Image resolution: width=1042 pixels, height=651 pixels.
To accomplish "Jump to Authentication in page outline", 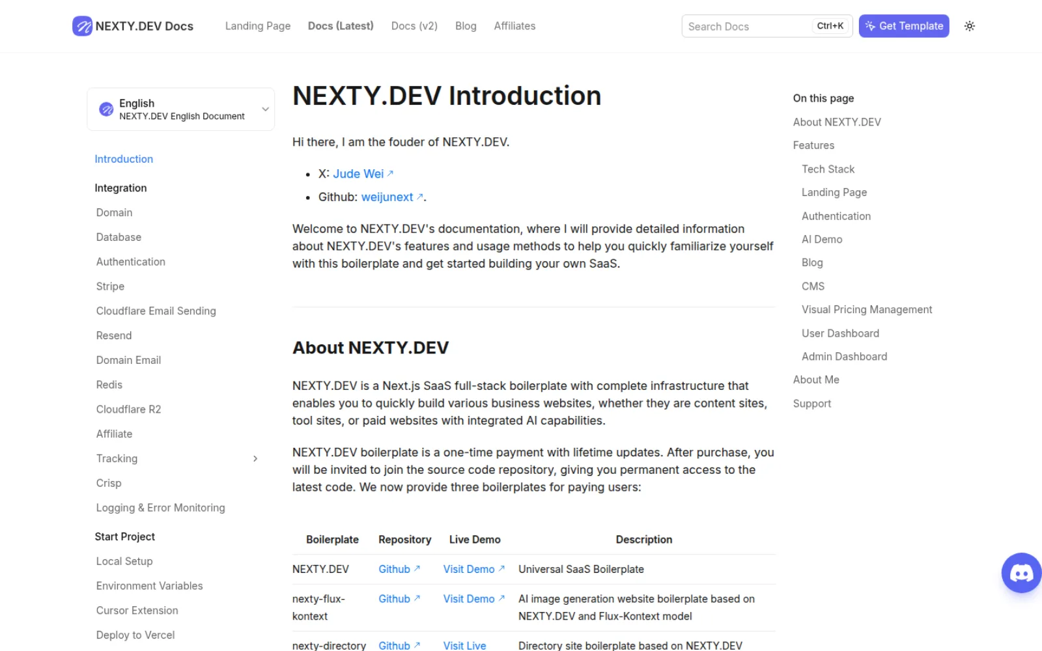I will (x=836, y=216).
